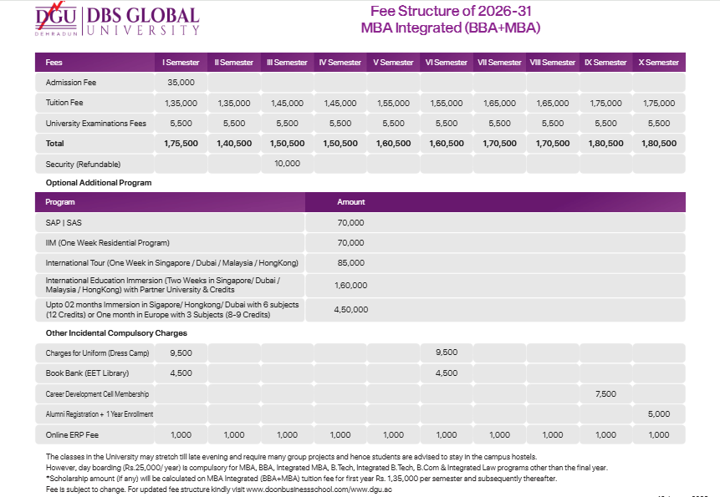Click the Tuition Fee row label

coord(64,104)
